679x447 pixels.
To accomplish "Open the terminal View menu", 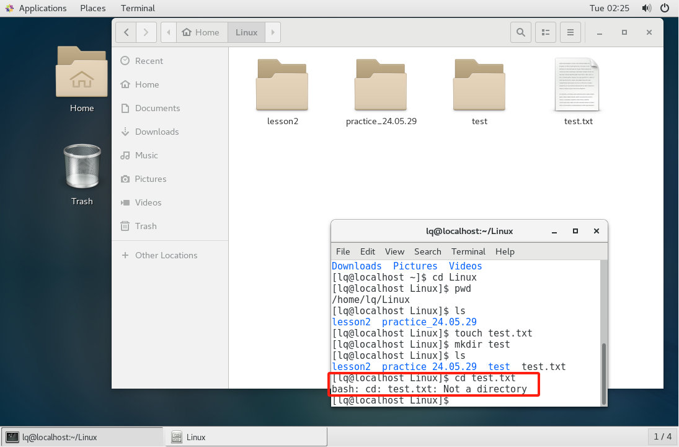I will (394, 252).
